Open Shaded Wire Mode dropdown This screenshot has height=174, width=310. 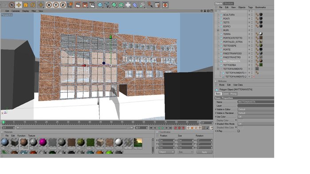point(256,124)
